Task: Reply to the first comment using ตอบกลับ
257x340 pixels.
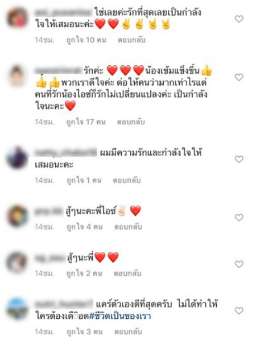Action: tap(131, 40)
